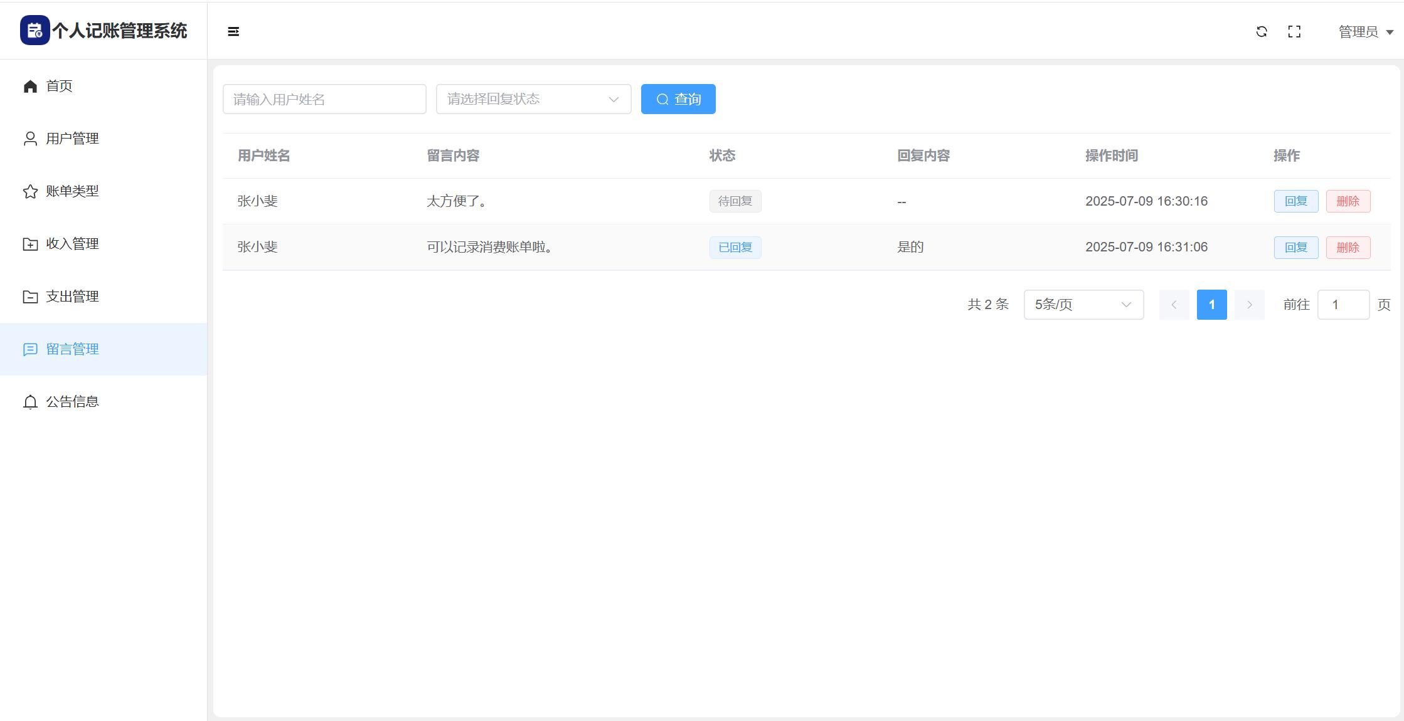The height and width of the screenshot is (721, 1404).
Task: Open the 请选择回复状态 status dropdown
Action: 533,99
